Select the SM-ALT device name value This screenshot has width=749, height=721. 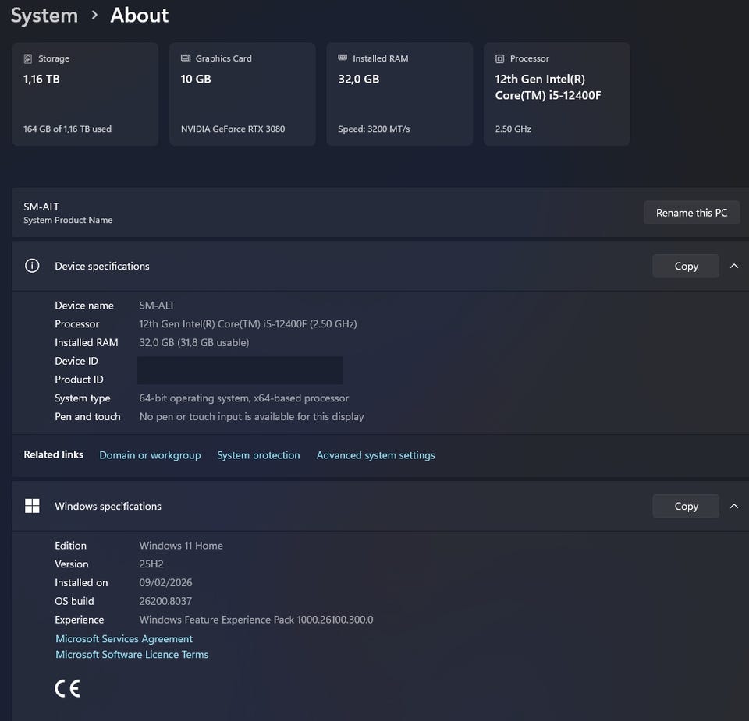(x=157, y=306)
